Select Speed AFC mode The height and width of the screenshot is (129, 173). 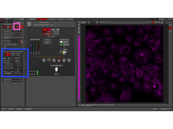click(x=15, y=71)
